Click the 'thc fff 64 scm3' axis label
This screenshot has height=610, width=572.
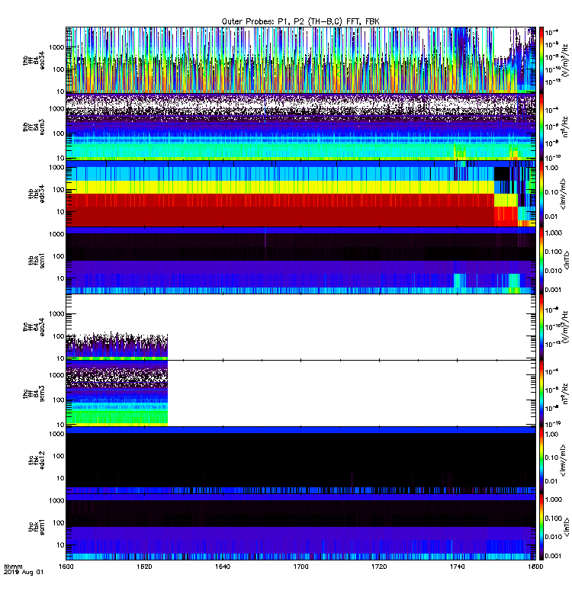click(x=34, y=393)
